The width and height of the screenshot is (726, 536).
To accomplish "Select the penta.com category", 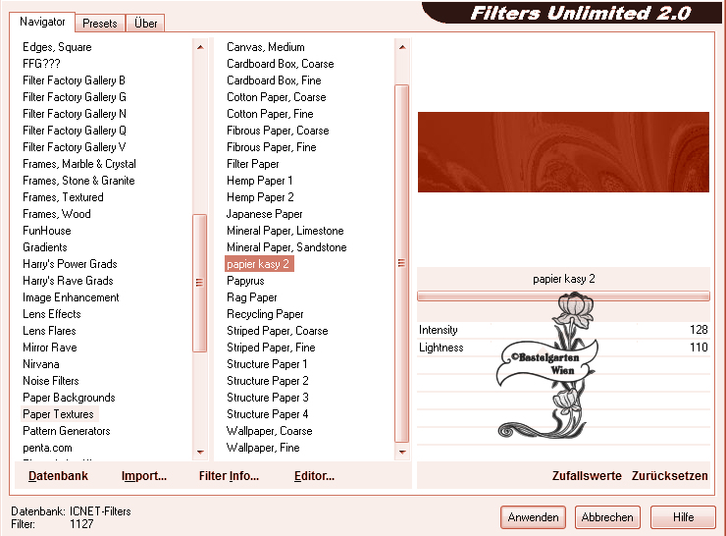I will pyautogui.click(x=47, y=448).
